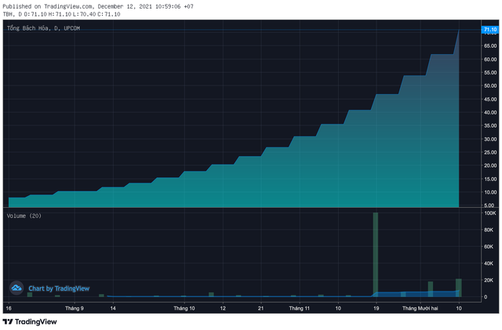Click the TradingView logo at bottom left
Screen dimensions: 502x330
pyautogui.click(x=30, y=321)
